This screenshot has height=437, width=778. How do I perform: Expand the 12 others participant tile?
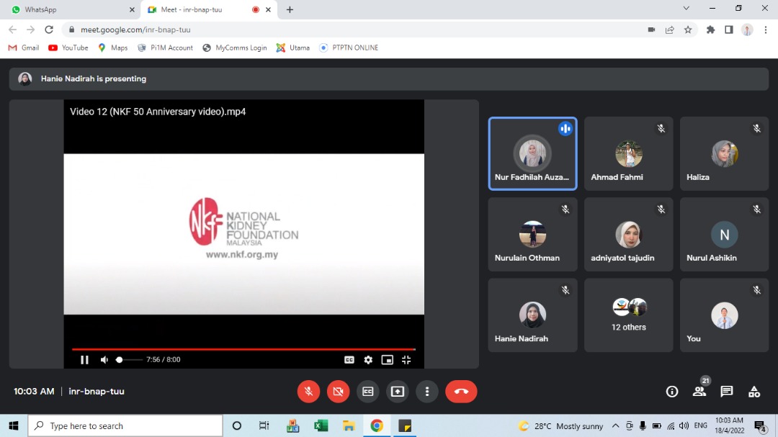(629, 315)
